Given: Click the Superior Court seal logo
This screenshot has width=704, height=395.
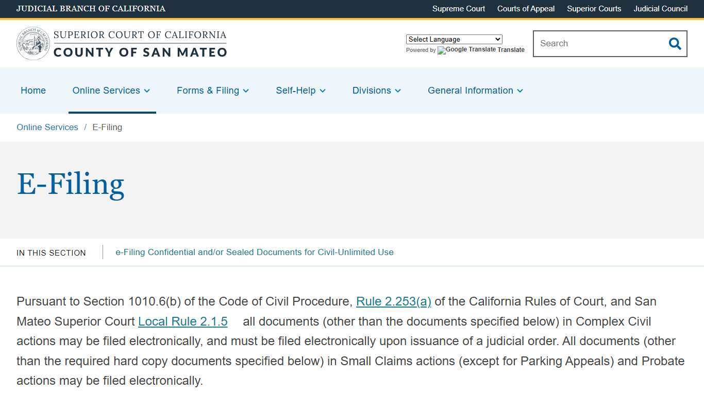Looking at the screenshot, I should [x=33, y=43].
